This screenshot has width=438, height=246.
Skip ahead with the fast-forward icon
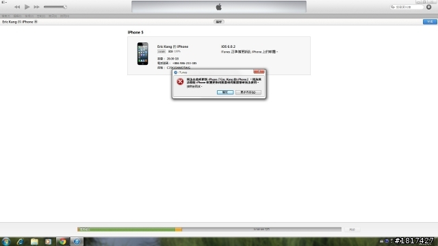point(36,7)
